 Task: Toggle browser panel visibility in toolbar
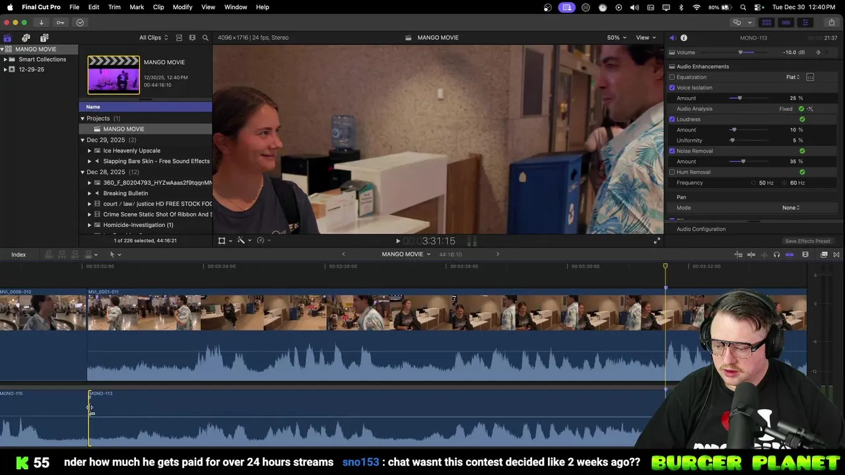coord(766,22)
